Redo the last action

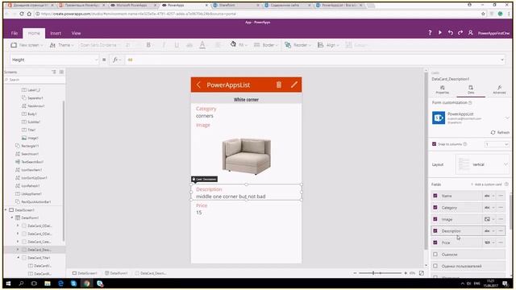coord(460,33)
